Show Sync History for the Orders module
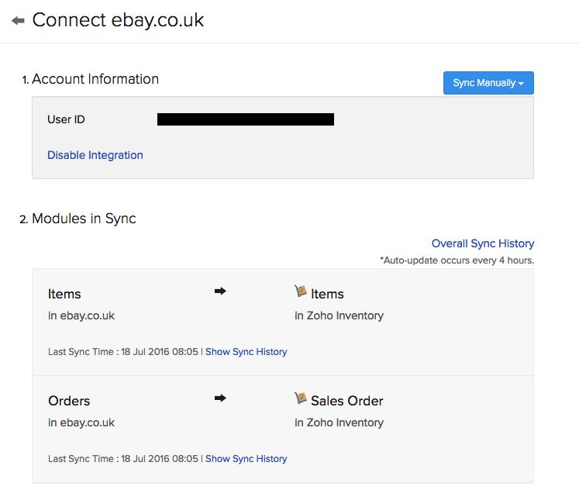Image resolution: width=579 pixels, height=500 pixels. pos(246,459)
